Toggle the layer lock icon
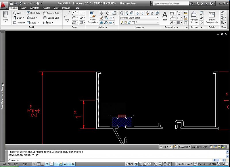Screen dimensions: 230x167 (x=129, y=22)
